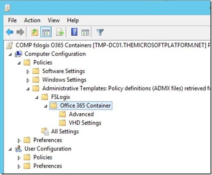This screenshot has height=175, width=212.
Task: Expand Policies under User Configuration
Action: [19, 158]
